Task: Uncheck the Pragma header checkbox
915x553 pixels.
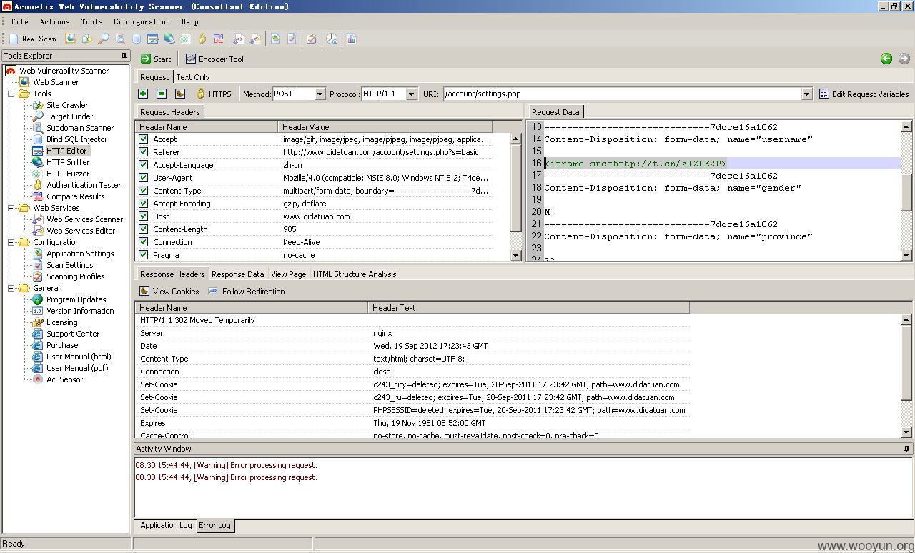Action: 143,255
